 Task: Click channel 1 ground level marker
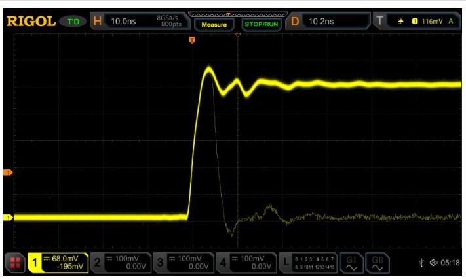point(9,218)
